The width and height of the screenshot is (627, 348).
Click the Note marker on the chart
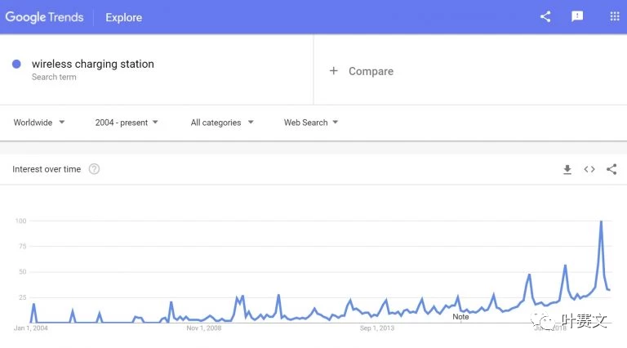pos(460,316)
